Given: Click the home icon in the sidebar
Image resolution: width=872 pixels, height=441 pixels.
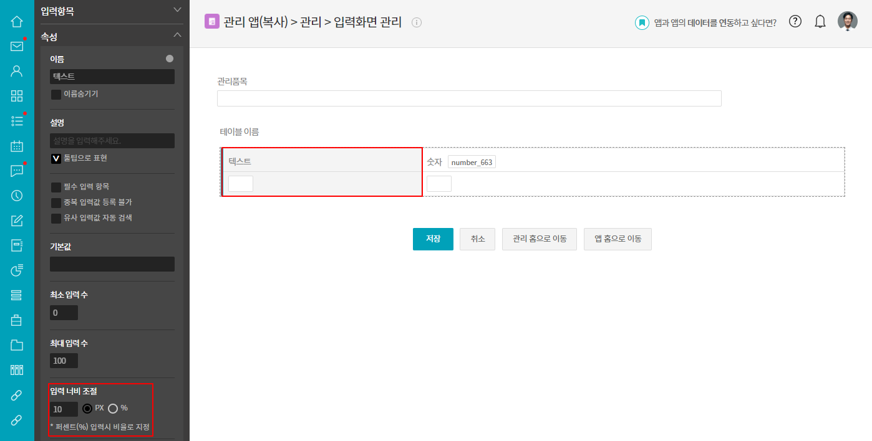Looking at the screenshot, I should coord(17,22).
